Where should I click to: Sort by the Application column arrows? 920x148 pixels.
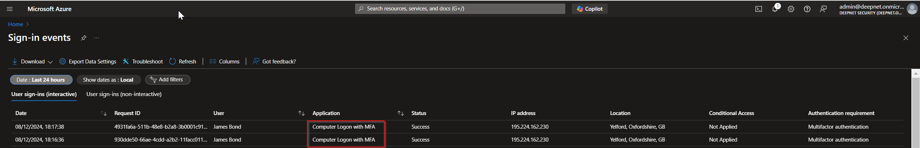[401, 113]
